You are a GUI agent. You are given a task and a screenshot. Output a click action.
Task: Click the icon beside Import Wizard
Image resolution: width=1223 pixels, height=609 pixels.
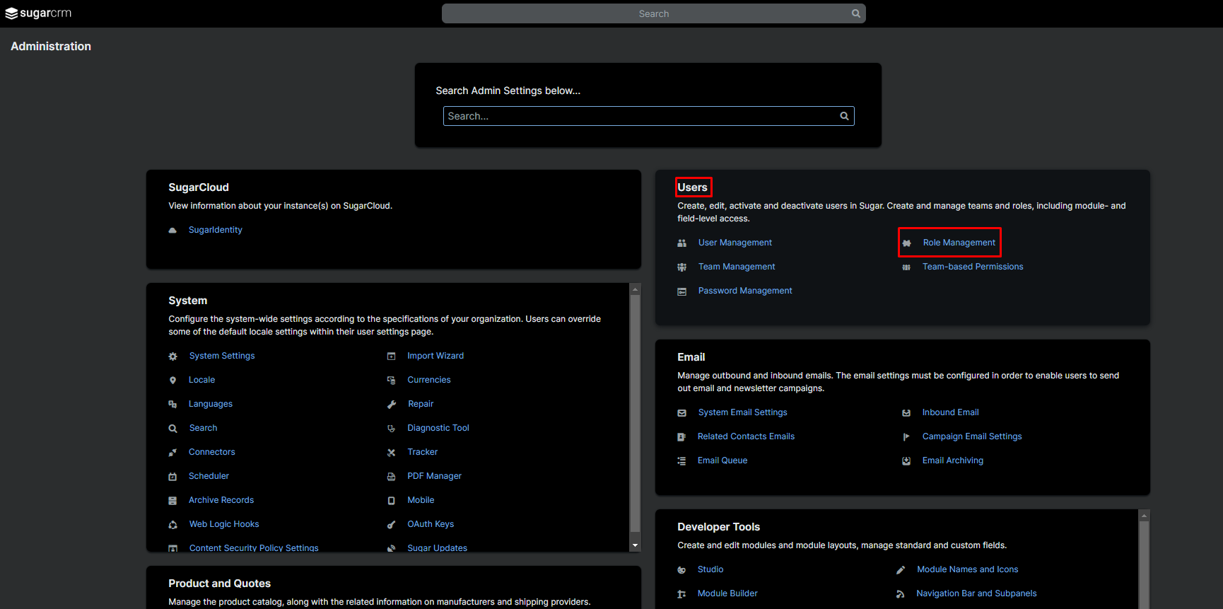tap(391, 356)
